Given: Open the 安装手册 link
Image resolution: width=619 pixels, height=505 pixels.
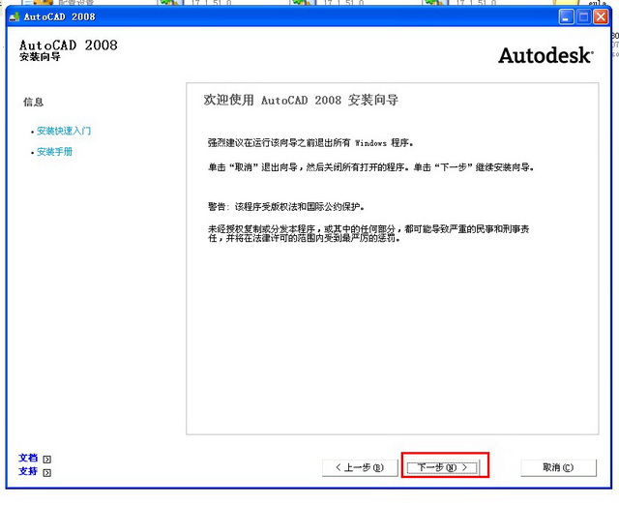Looking at the screenshot, I should (x=54, y=152).
